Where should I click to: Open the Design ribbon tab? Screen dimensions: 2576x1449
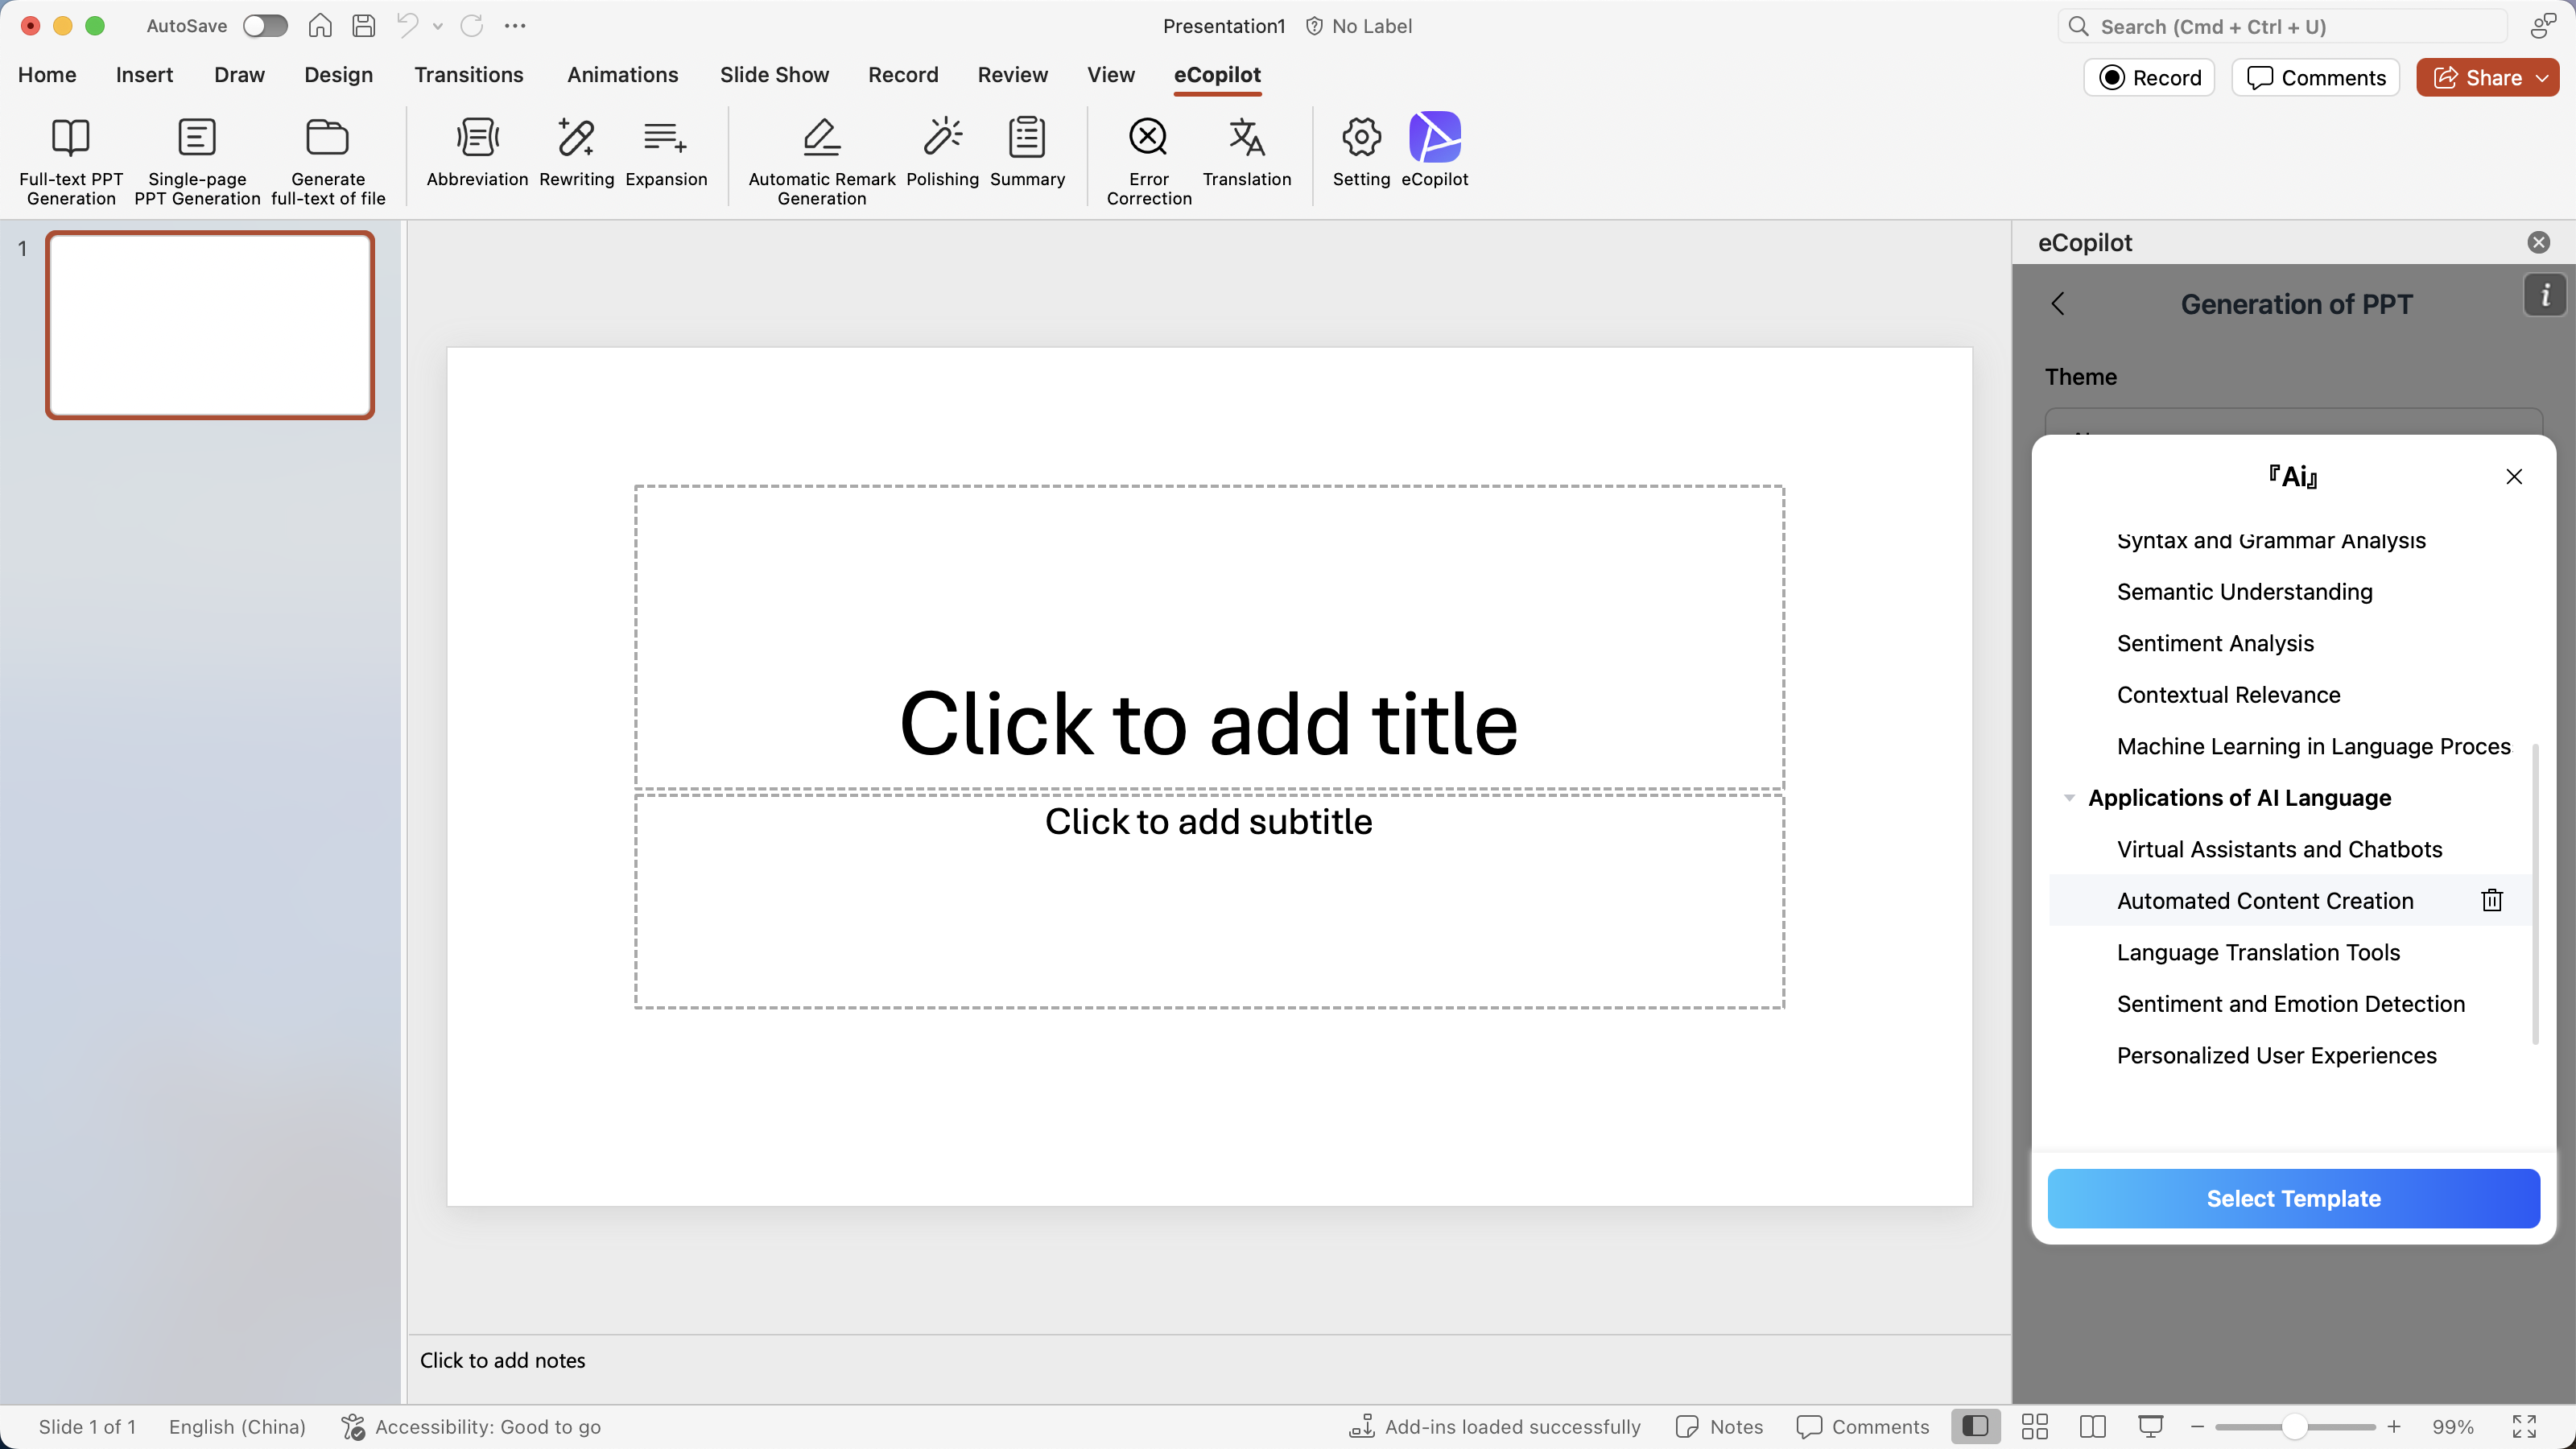337,74
